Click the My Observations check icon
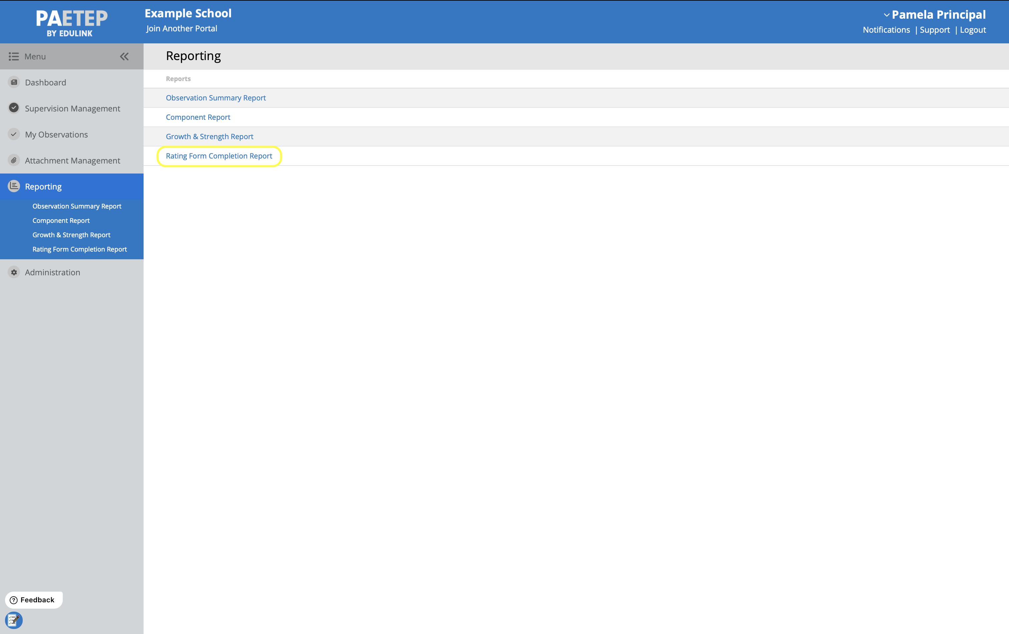 coord(14,134)
